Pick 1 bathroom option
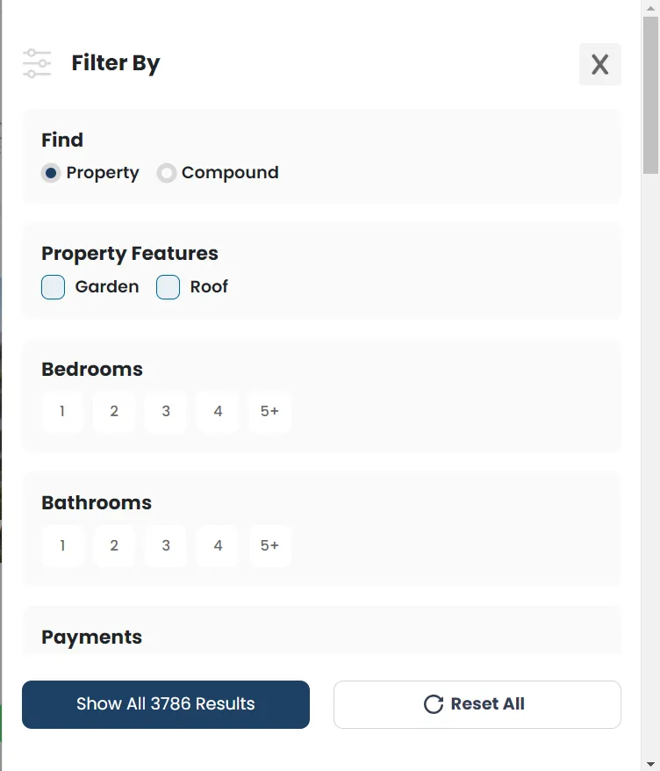 (62, 546)
